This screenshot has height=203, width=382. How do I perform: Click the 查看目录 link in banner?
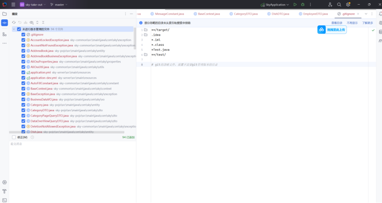(337, 23)
